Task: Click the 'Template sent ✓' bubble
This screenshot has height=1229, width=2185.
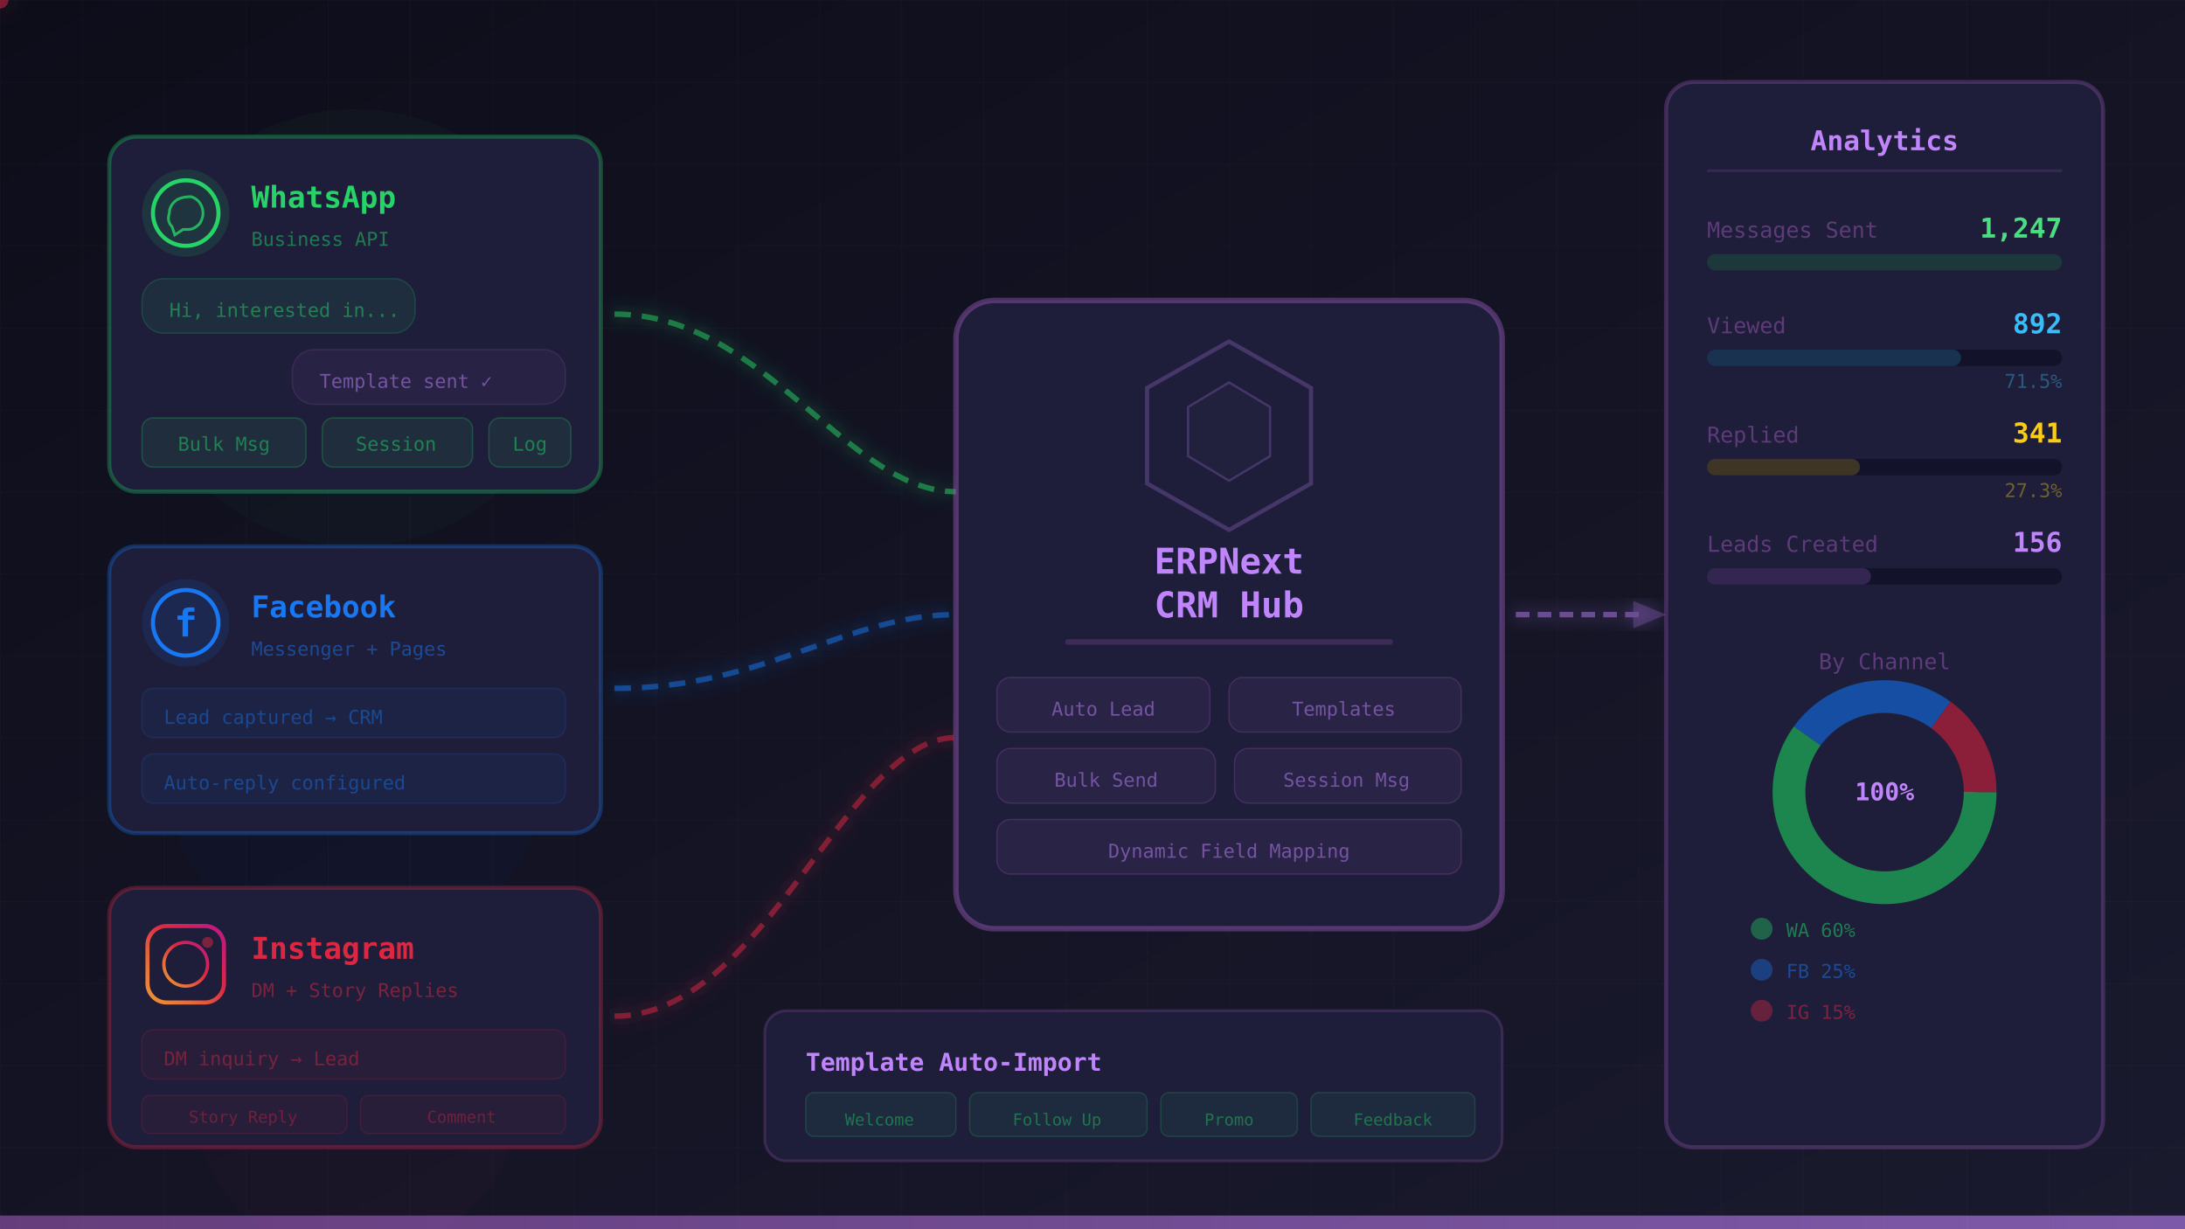Action: [x=428, y=378]
